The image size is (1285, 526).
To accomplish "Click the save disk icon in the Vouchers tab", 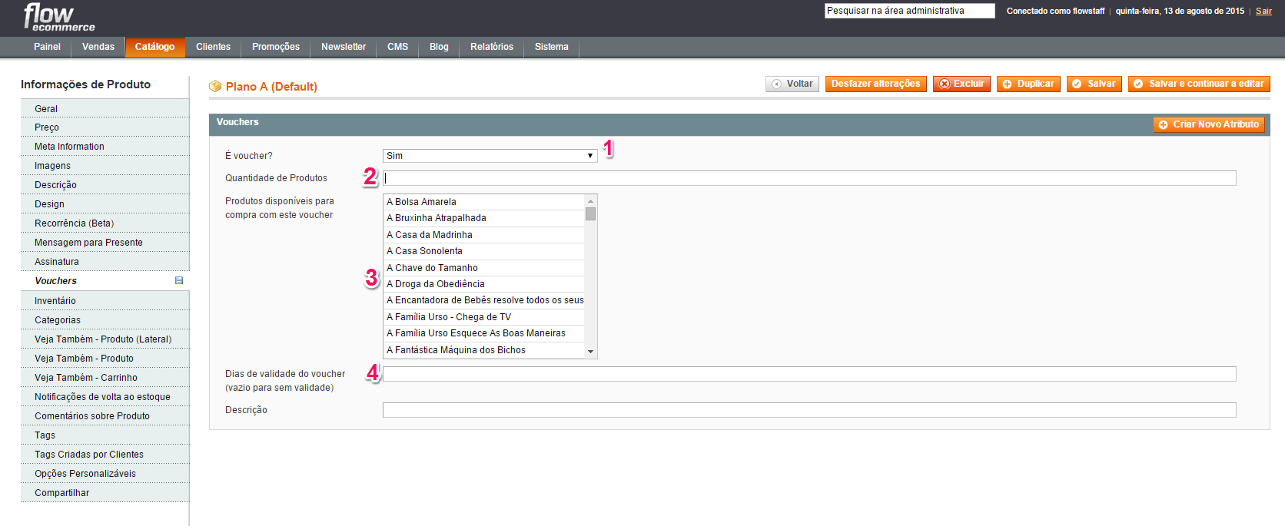I will pos(179,281).
